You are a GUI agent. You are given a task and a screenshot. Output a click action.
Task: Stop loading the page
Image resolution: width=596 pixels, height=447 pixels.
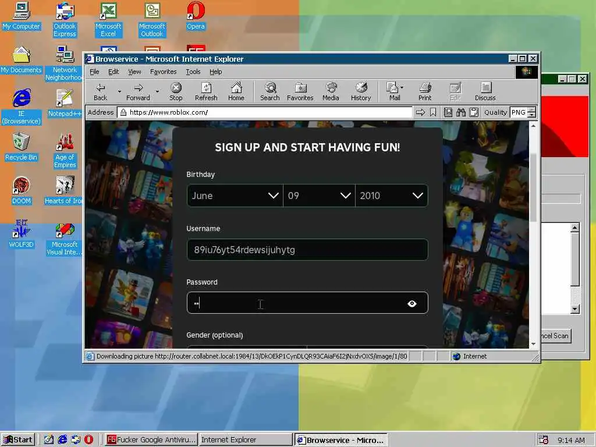click(176, 92)
